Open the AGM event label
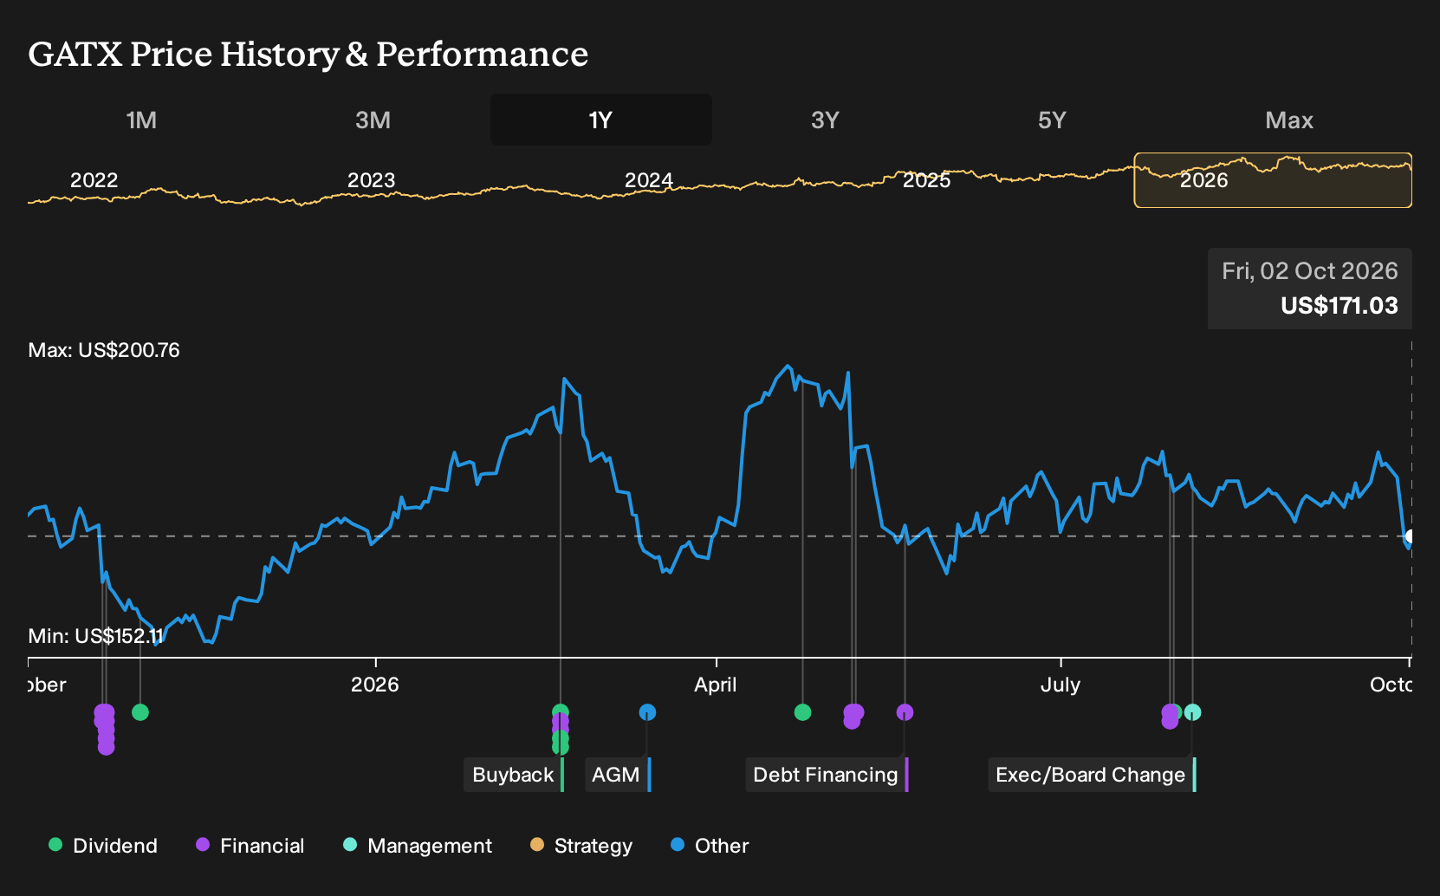 coord(617,775)
